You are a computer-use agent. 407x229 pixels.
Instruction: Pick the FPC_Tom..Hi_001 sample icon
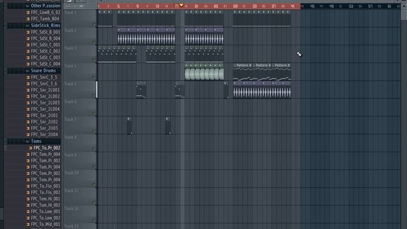pos(28,199)
